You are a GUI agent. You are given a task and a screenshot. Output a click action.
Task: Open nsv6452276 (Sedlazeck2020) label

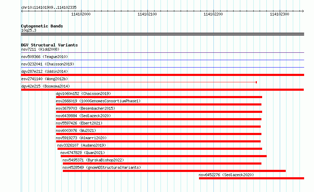pyautogui.click(x=226, y=175)
